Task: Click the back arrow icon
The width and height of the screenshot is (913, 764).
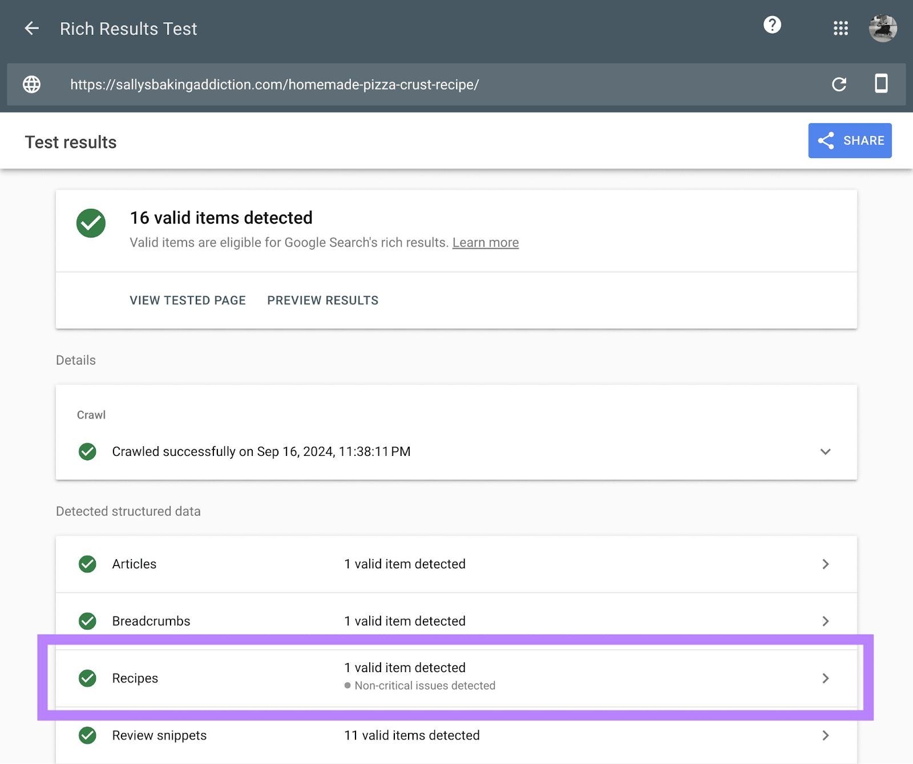Action: 32,28
